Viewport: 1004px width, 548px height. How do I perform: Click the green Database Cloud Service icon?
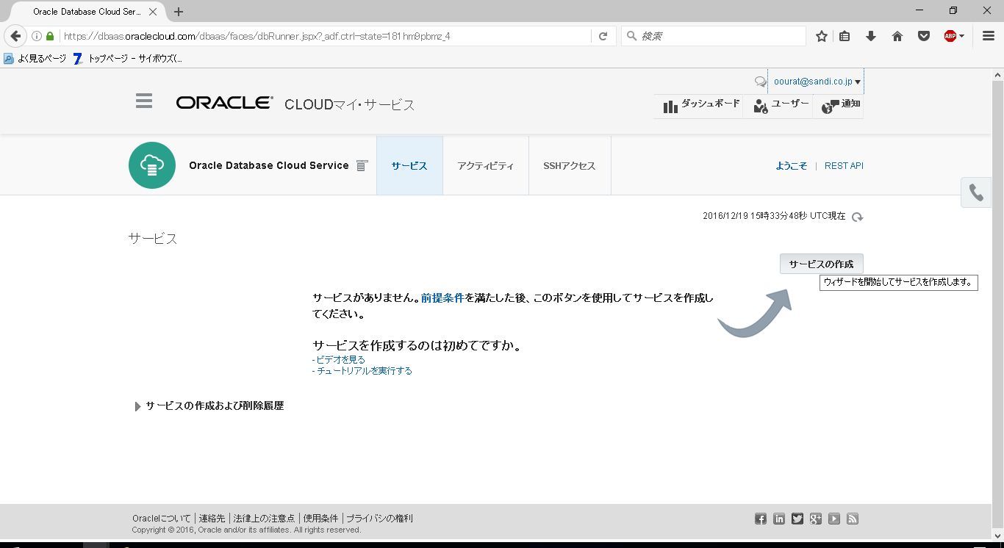coord(152,165)
